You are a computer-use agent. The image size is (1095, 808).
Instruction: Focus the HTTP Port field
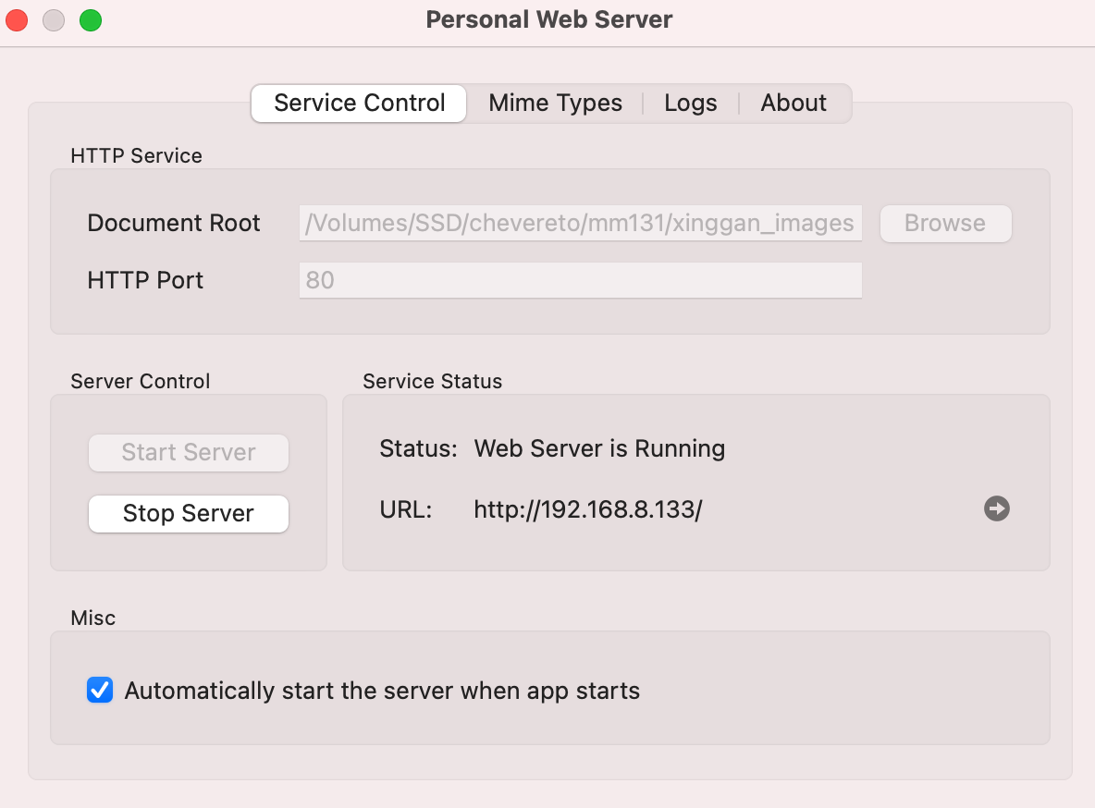580,280
